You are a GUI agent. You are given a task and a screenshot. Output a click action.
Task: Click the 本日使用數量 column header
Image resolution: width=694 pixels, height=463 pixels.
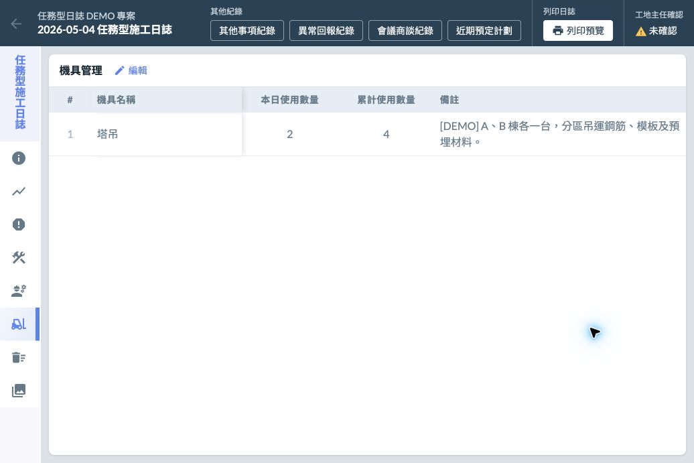pos(289,100)
